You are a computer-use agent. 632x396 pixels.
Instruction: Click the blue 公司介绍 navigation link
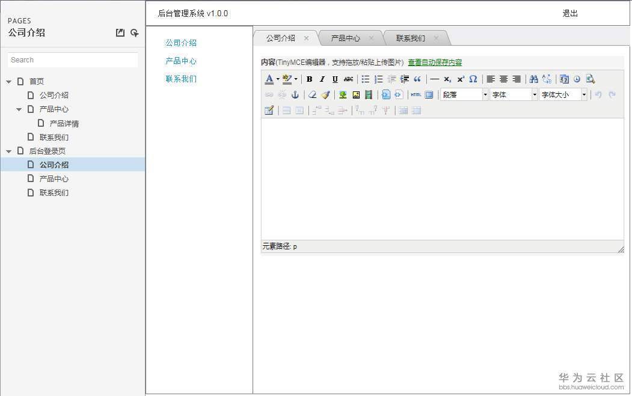click(181, 43)
